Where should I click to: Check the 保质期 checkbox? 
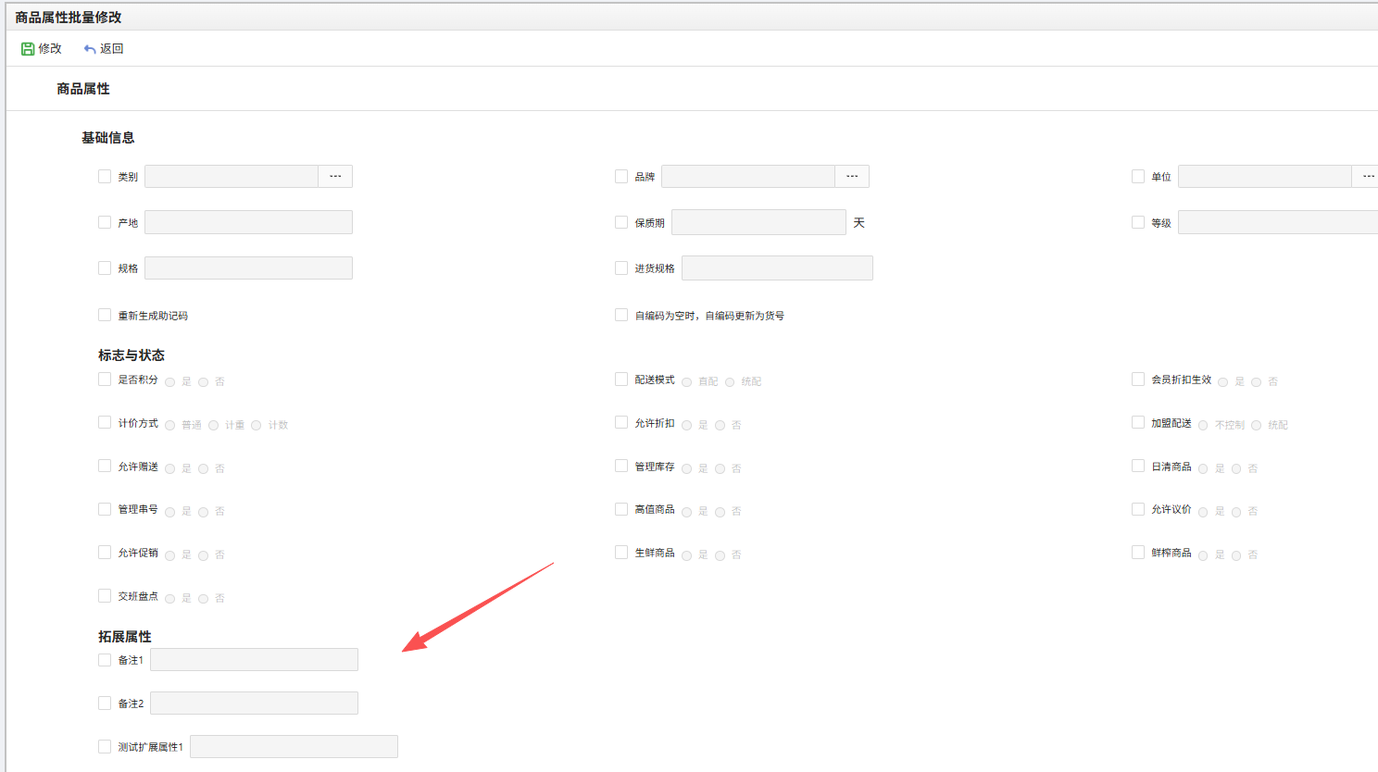point(621,222)
